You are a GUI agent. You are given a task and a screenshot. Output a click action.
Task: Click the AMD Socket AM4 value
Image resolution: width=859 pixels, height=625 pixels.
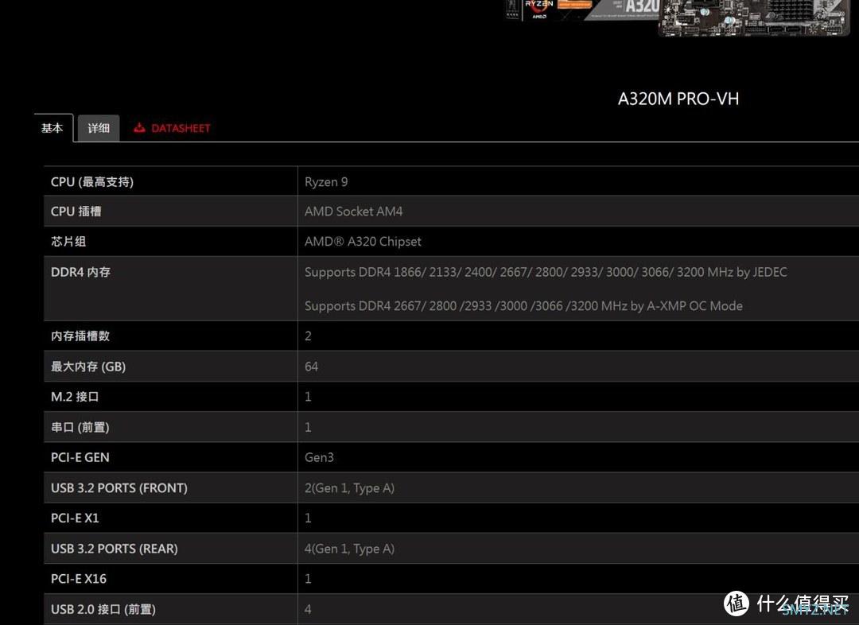click(353, 212)
